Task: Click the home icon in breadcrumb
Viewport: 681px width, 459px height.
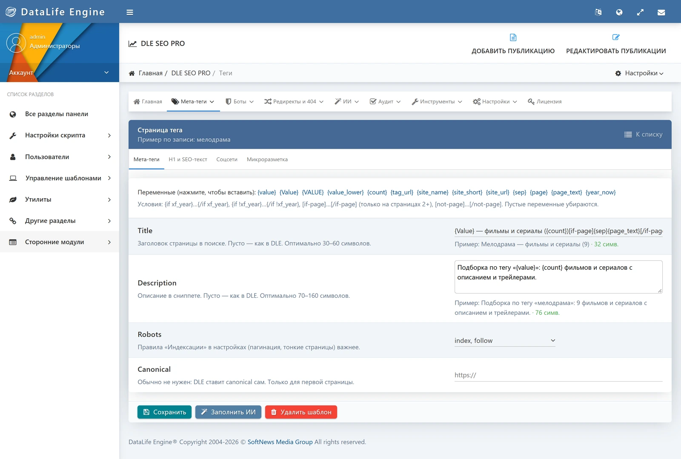Action: click(x=132, y=73)
